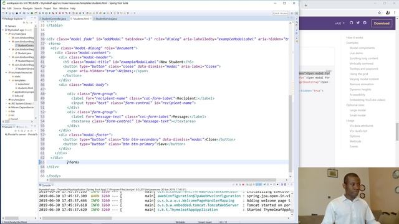Open the Help menu
The height and width of the screenshot is (224, 399).
tap(73, 8)
